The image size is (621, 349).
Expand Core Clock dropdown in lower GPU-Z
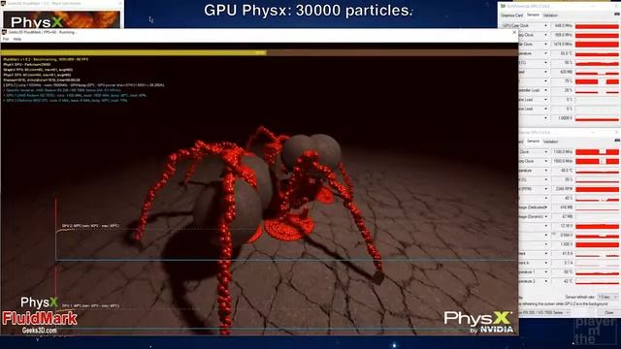click(x=545, y=152)
